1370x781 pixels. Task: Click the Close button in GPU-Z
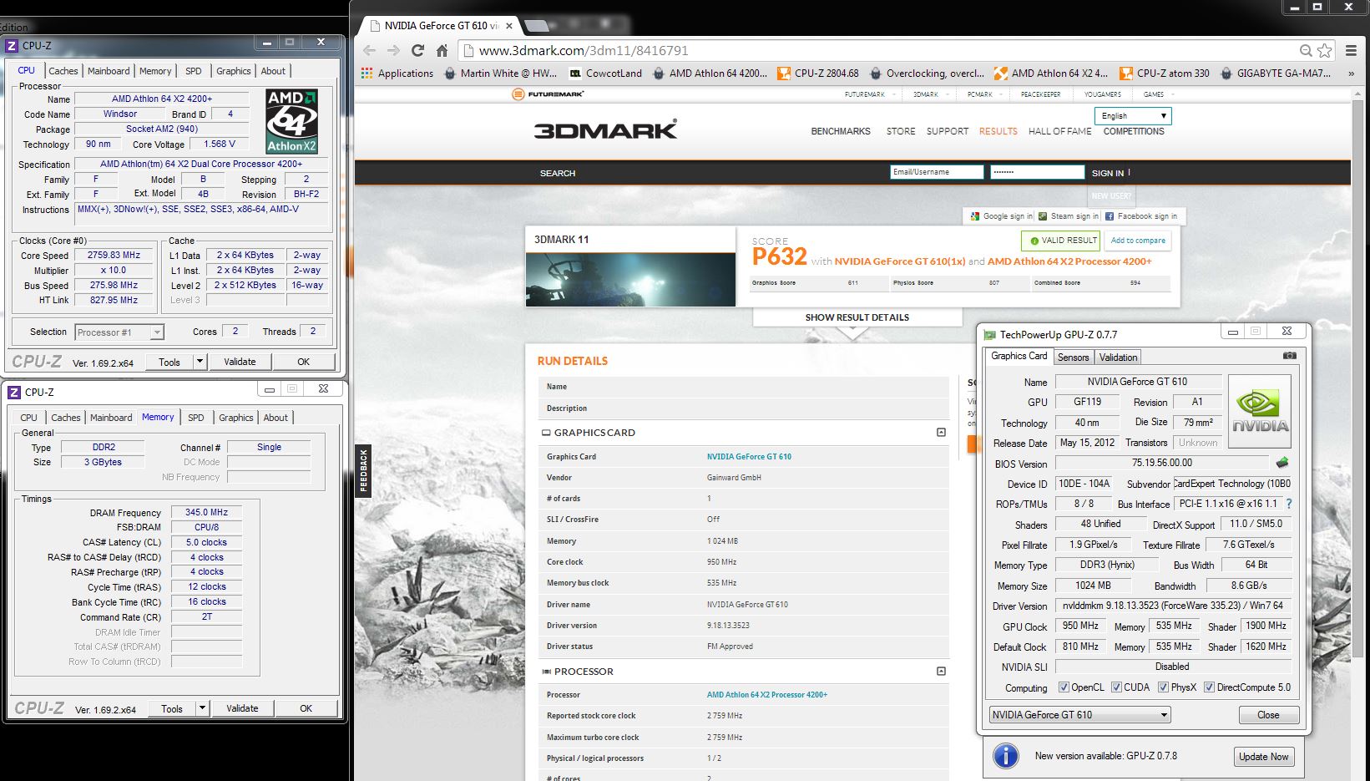coord(1268,715)
